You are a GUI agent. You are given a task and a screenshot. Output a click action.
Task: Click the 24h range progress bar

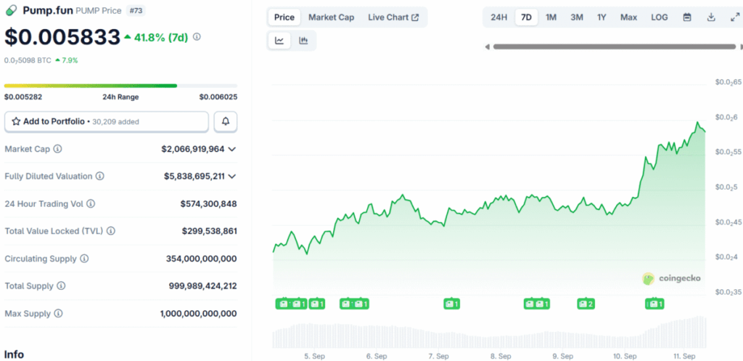click(x=121, y=86)
